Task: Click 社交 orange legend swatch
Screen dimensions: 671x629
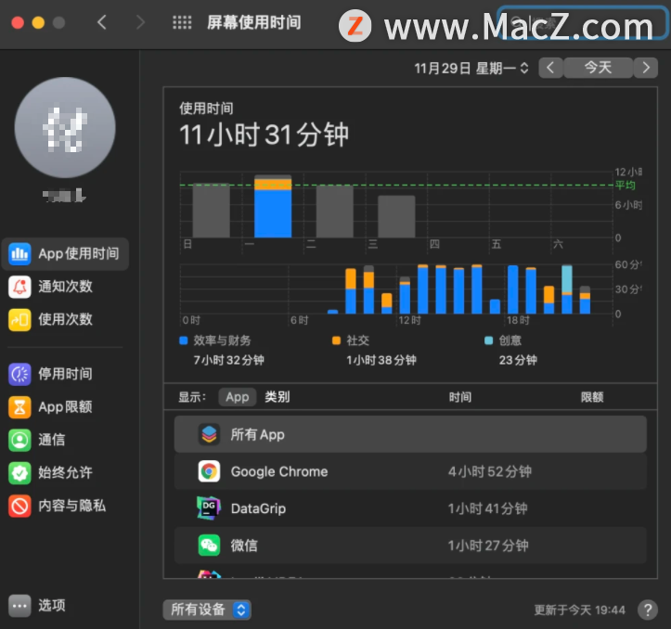Action: click(x=336, y=340)
